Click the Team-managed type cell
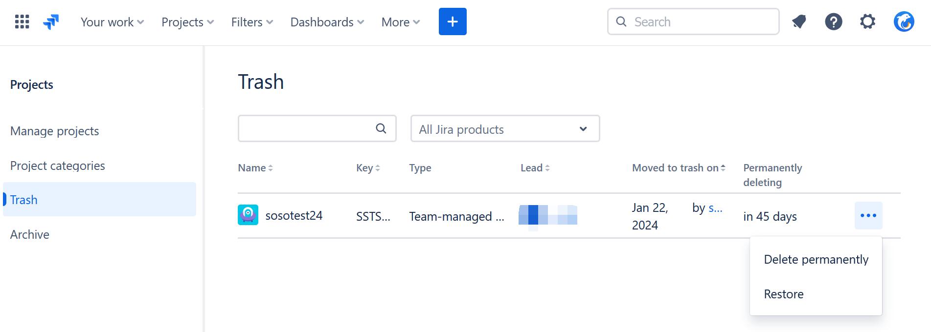Screen dimensions: 931x332 point(456,216)
